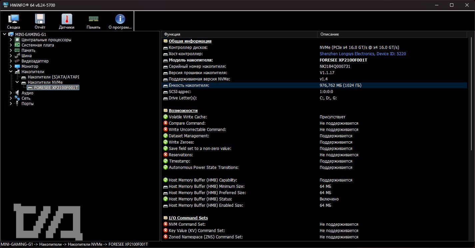Click the Функция column header
Viewport: 475px width, 248px height.
239,34
